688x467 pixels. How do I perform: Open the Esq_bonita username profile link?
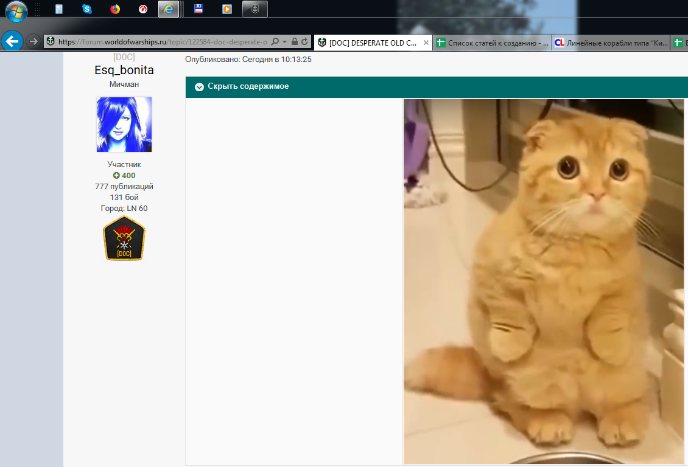[124, 71]
